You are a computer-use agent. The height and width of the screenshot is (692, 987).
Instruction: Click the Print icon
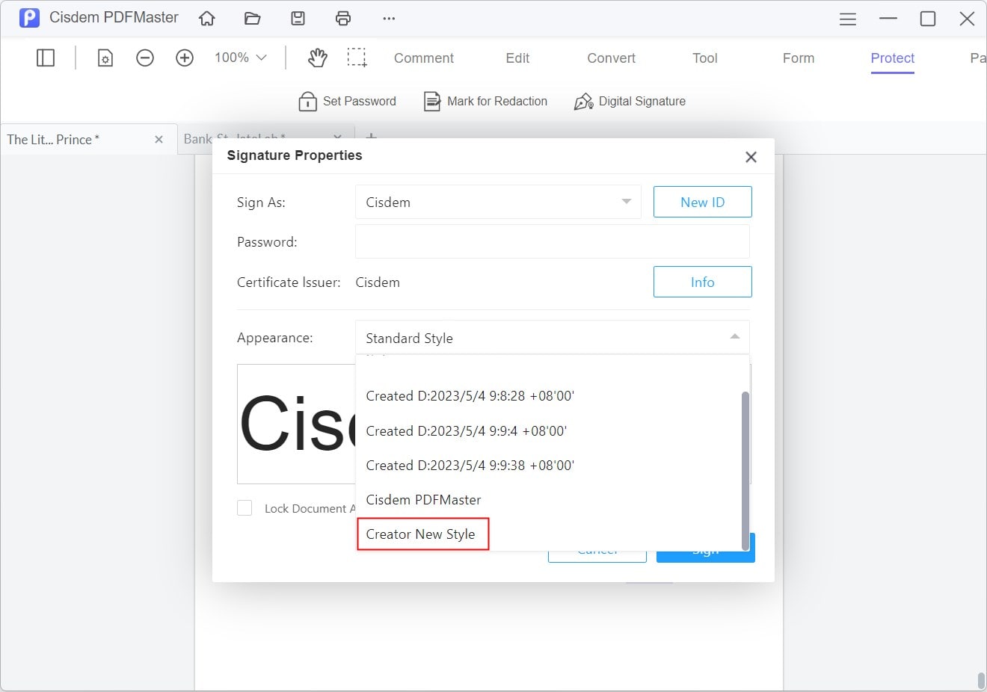(343, 18)
